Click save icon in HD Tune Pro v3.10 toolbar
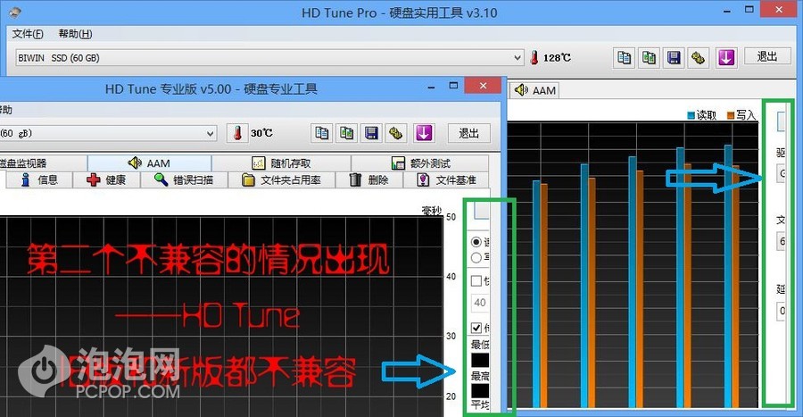Screen dimensions: 803x417 [675, 57]
